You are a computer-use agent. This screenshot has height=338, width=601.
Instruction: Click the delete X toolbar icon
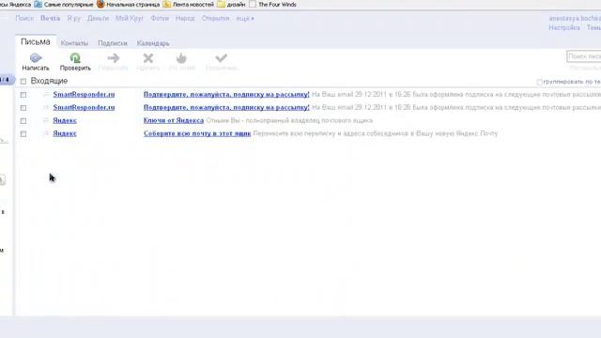tap(148, 58)
